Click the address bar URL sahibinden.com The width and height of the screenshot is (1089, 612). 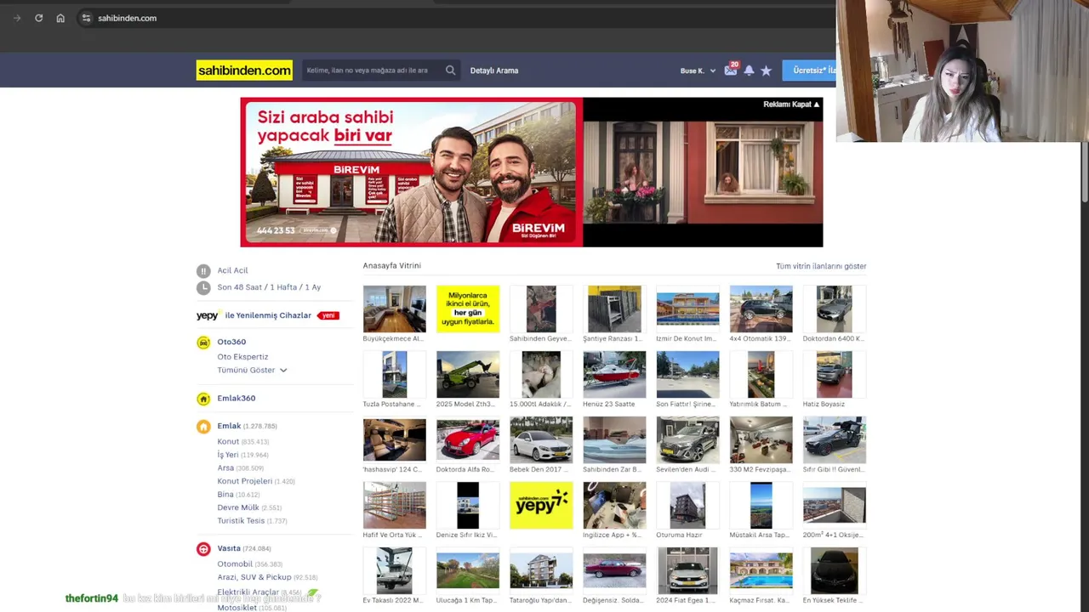tap(127, 18)
